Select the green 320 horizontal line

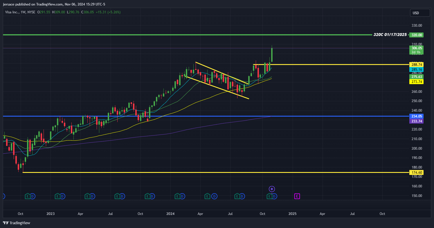coord(187,35)
